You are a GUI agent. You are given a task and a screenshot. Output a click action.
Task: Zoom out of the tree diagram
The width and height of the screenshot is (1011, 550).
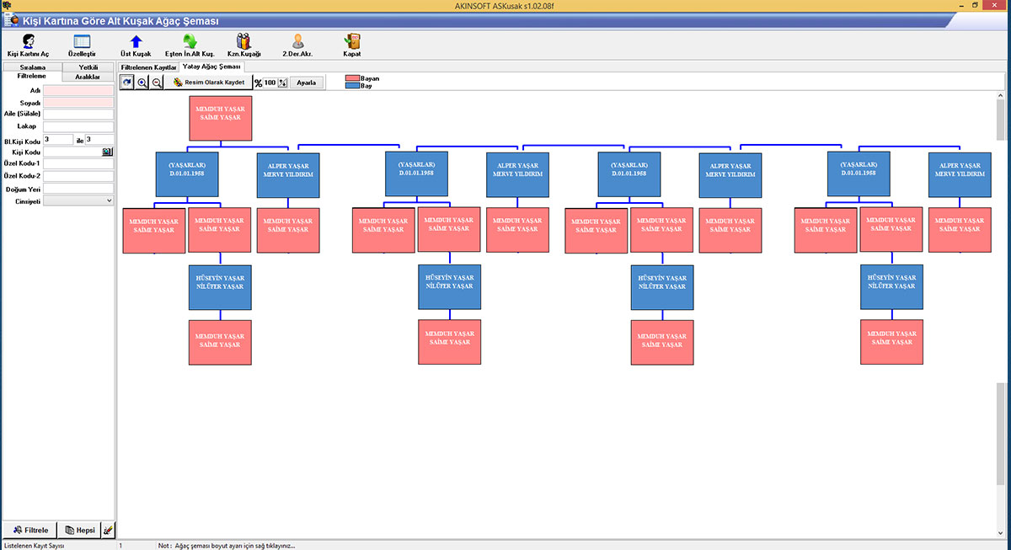(157, 83)
